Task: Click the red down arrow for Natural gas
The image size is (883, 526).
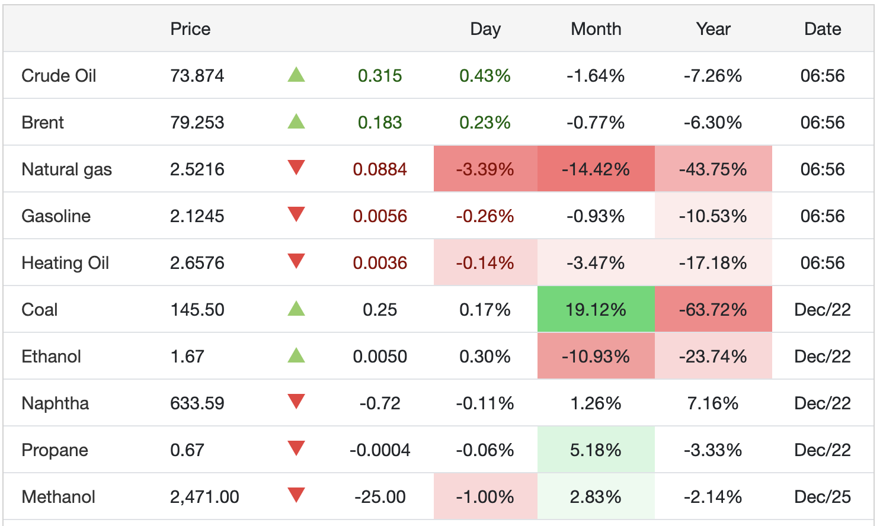Action: (296, 168)
